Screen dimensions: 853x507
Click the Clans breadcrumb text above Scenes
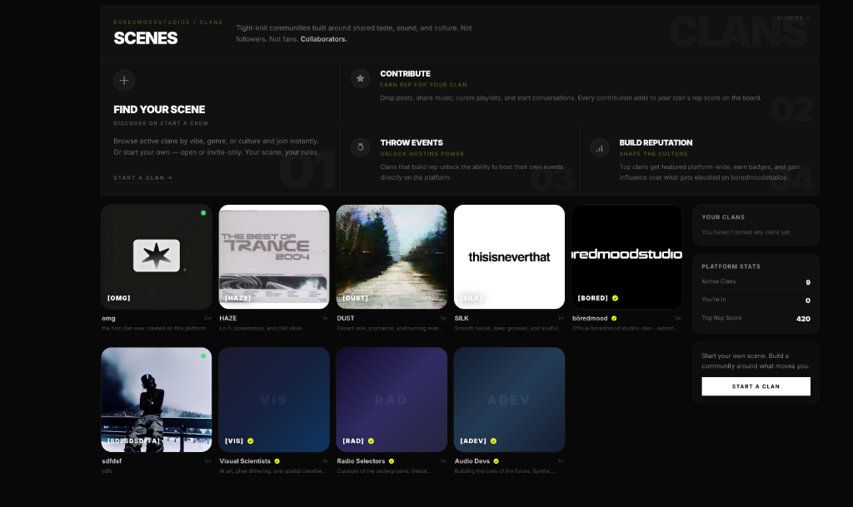coord(211,22)
